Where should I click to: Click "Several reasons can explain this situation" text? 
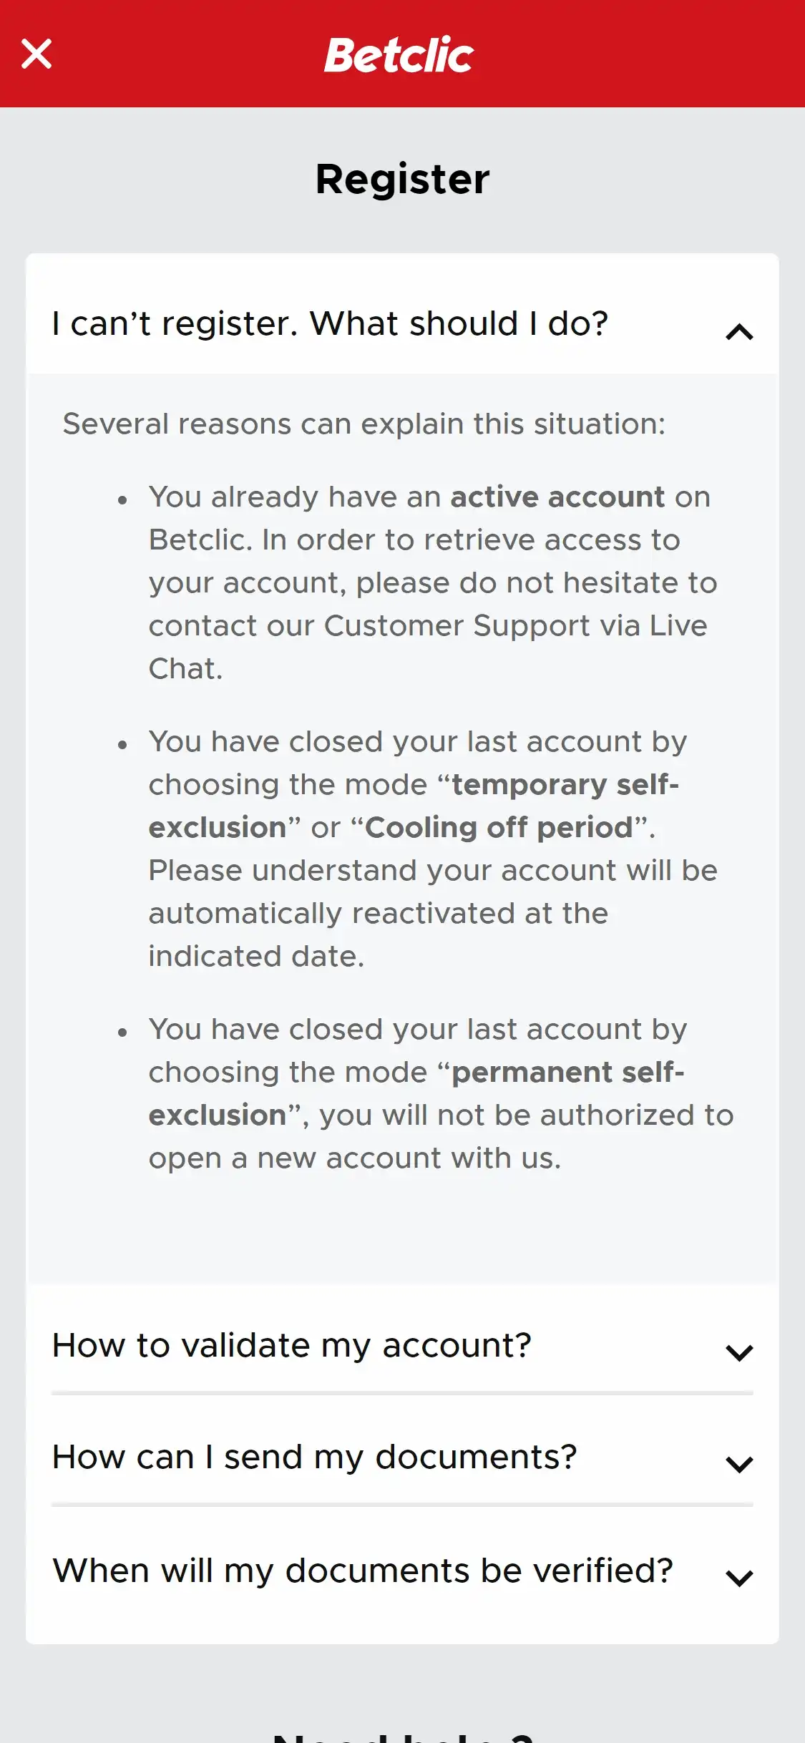click(x=364, y=424)
